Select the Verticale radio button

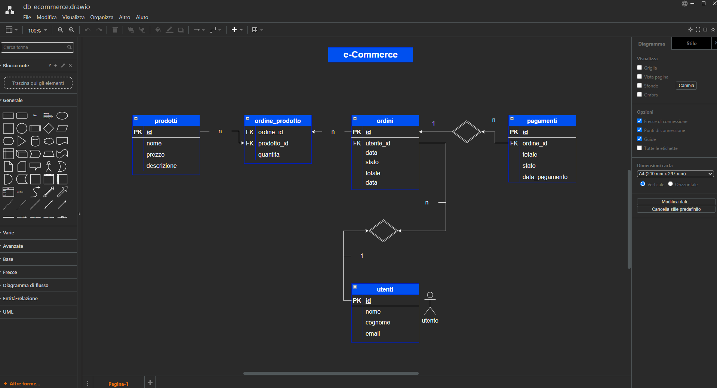(x=643, y=184)
